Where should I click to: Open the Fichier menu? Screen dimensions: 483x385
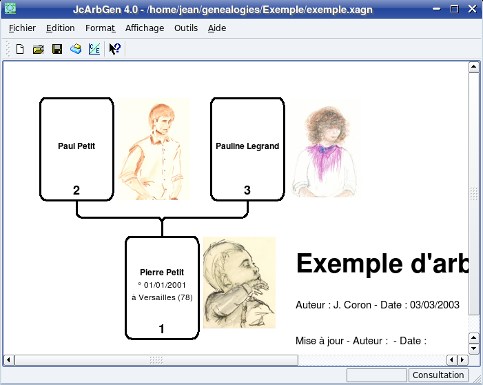tap(22, 28)
